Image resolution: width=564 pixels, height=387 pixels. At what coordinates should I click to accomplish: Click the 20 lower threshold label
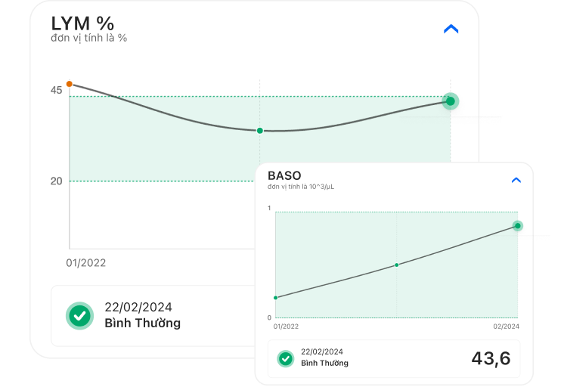click(57, 181)
